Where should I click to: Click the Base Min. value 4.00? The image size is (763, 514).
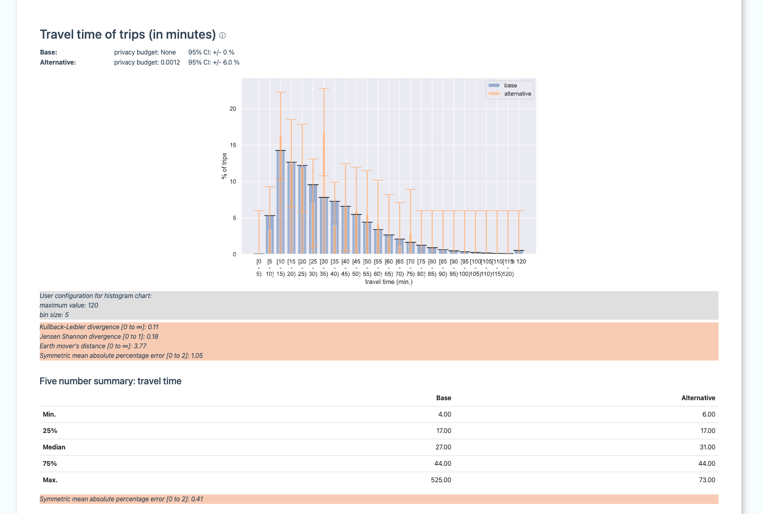click(445, 414)
